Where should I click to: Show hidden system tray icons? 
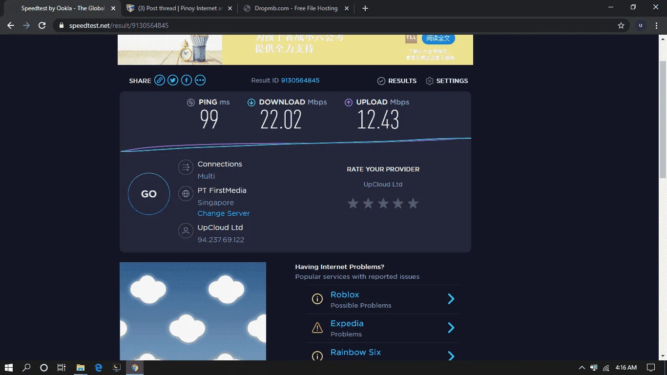pos(582,368)
